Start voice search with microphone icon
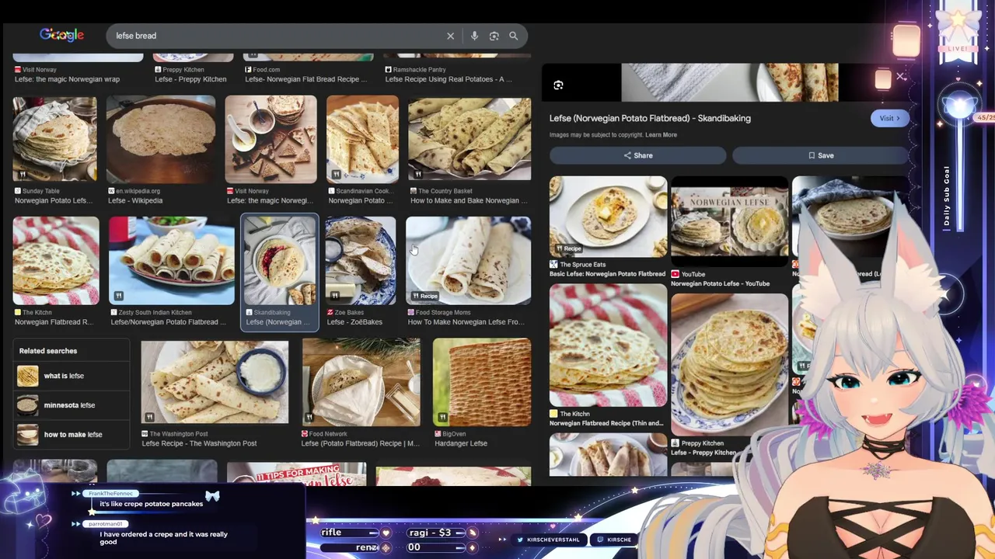 [474, 36]
